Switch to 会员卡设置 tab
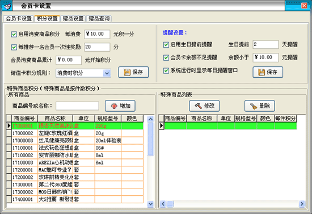312x214 pixels. pyautogui.click(x=19, y=19)
